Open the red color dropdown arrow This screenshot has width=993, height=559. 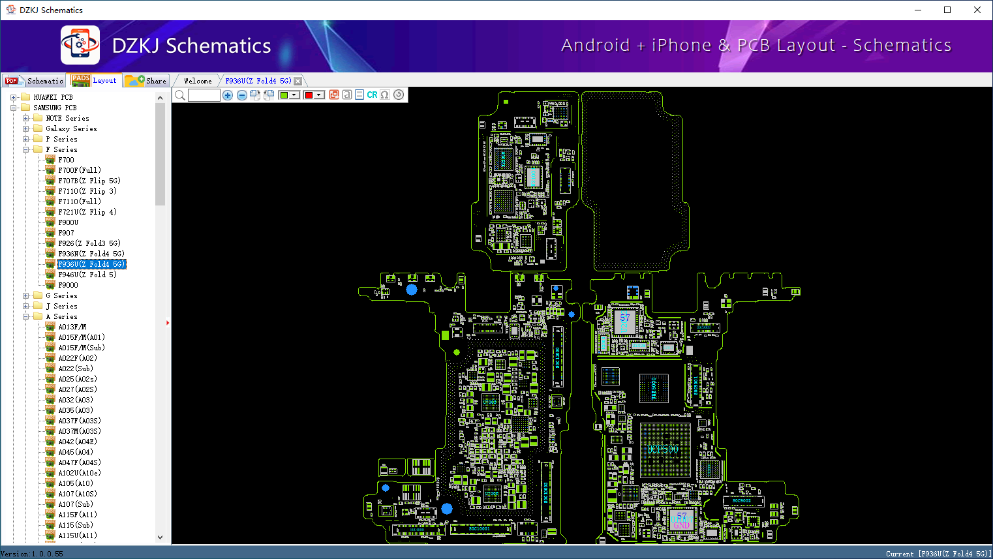click(x=319, y=95)
